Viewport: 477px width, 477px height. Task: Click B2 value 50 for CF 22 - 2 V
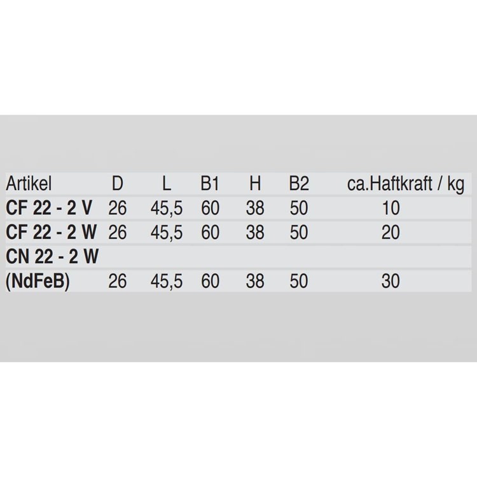pos(299,208)
